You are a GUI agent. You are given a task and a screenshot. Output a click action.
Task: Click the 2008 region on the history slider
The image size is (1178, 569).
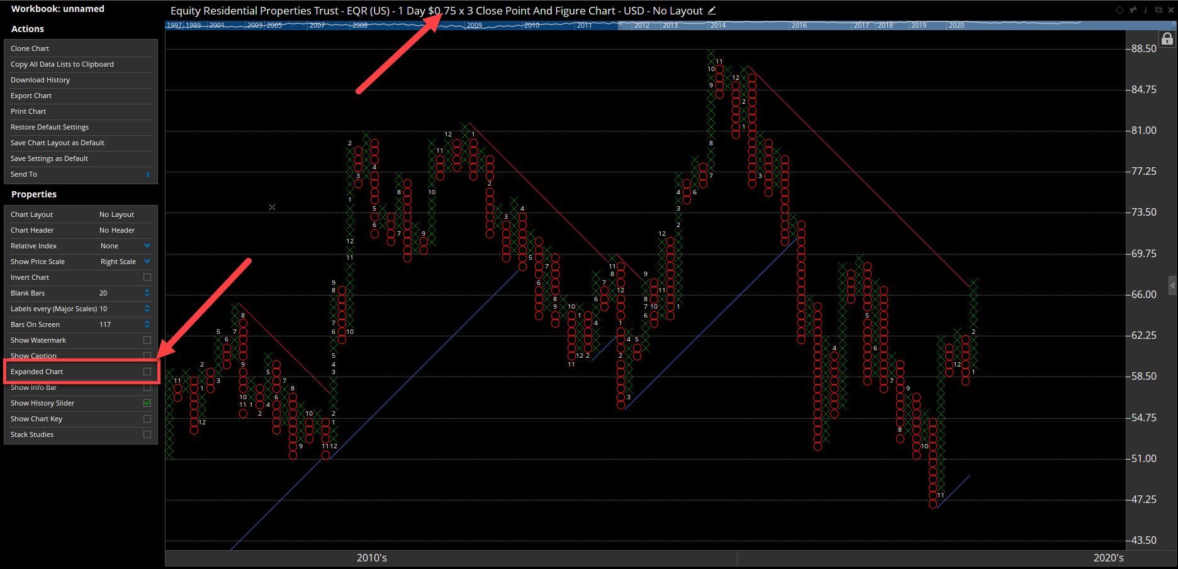point(360,25)
